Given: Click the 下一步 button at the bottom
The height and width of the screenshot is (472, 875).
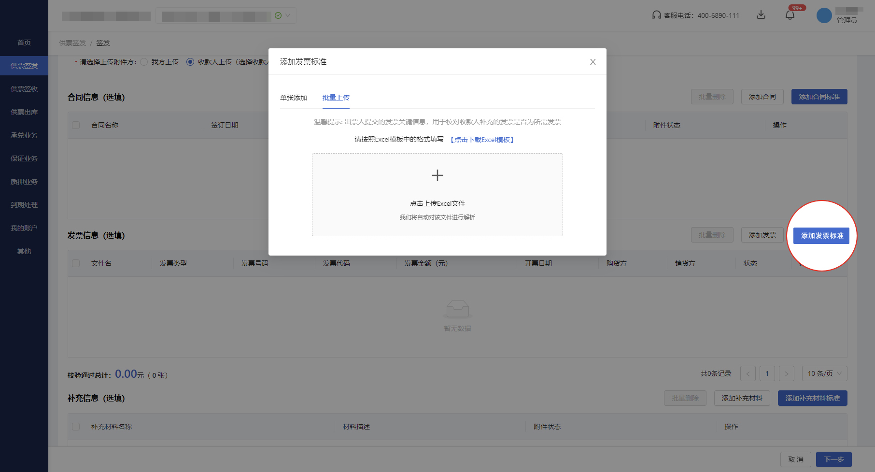Looking at the screenshot, I should [x=833, y=459].
